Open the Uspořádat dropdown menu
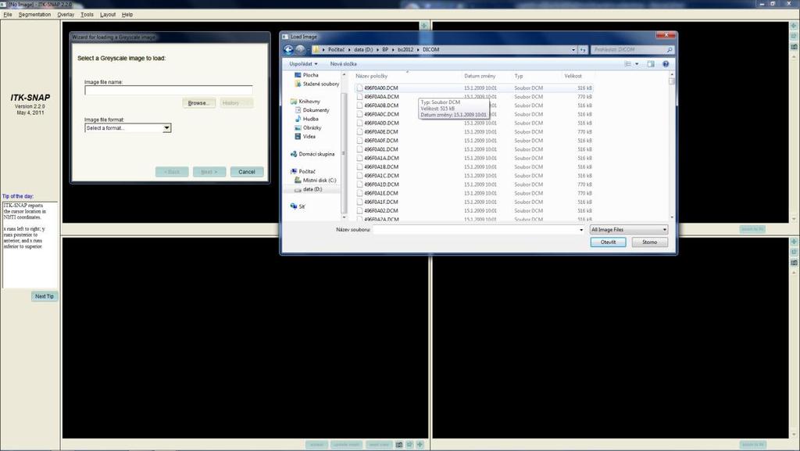The width and height of the screenshot is (800, 451). pyautogui.click(x=303, y=64)
